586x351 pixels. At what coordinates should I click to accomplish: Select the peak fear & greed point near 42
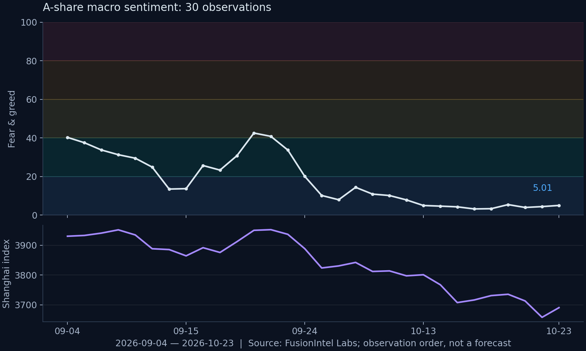click(254, 133)
